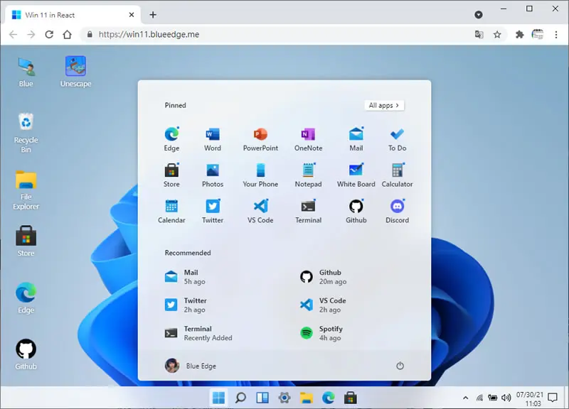Select File Explorer desktop icon
569x409 pixels.
[x=26, y=190]
